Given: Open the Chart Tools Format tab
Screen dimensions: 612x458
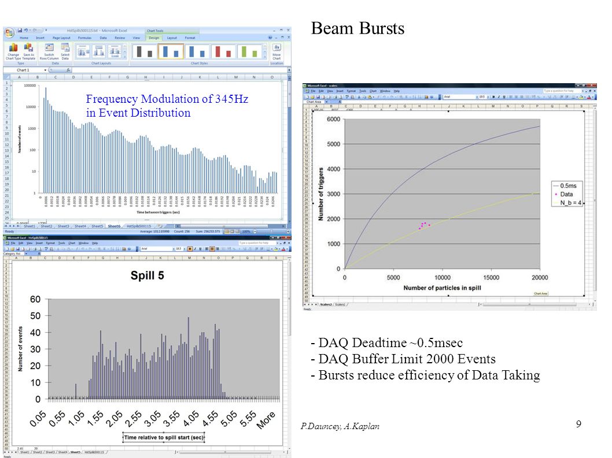Looking at the screenshot, I should pos(190,38).
